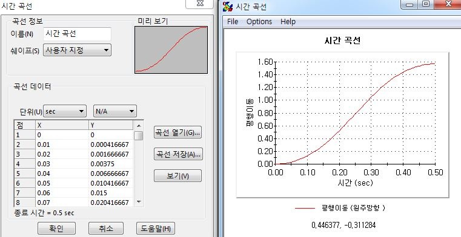Open help with 도움말(H) button
461x237 pixels.
click(x=156, y=228)
